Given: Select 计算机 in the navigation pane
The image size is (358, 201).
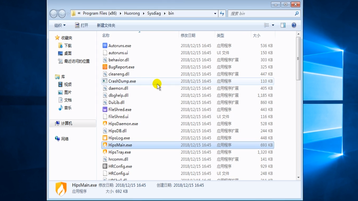Looking at the screenshot, I should [73, 123].
